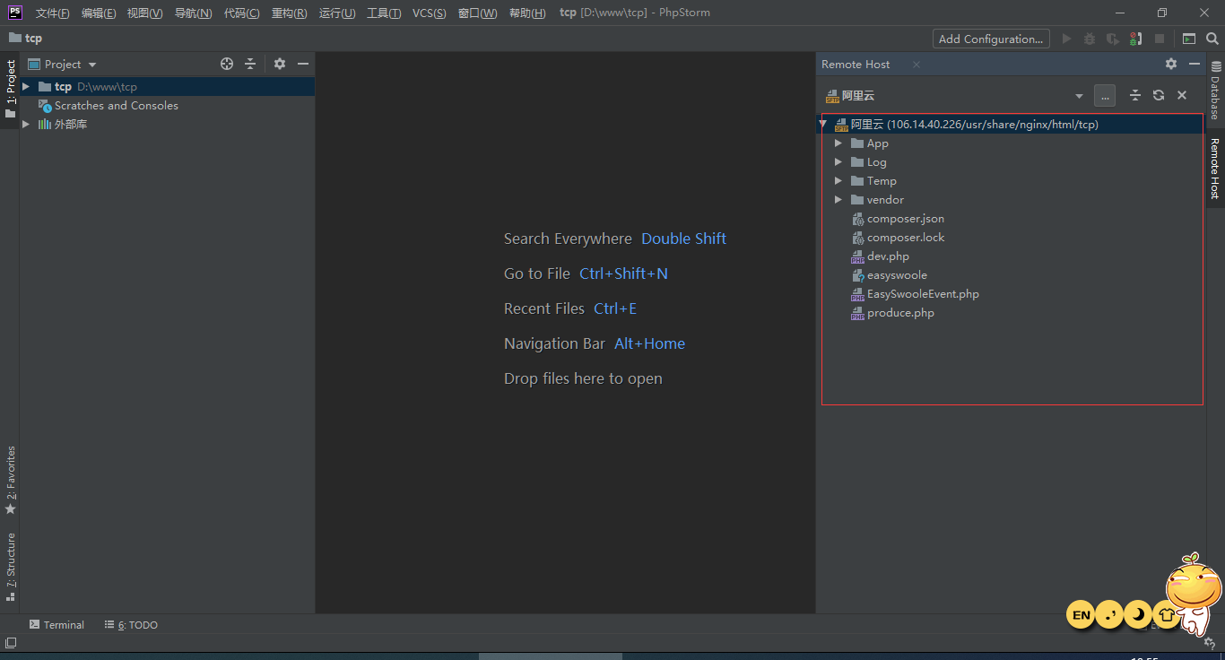Image resolution: width=1225 pixels, height=660 pixels.
Task: Toggle tool window bars icon in status bar
Action: 10,643
